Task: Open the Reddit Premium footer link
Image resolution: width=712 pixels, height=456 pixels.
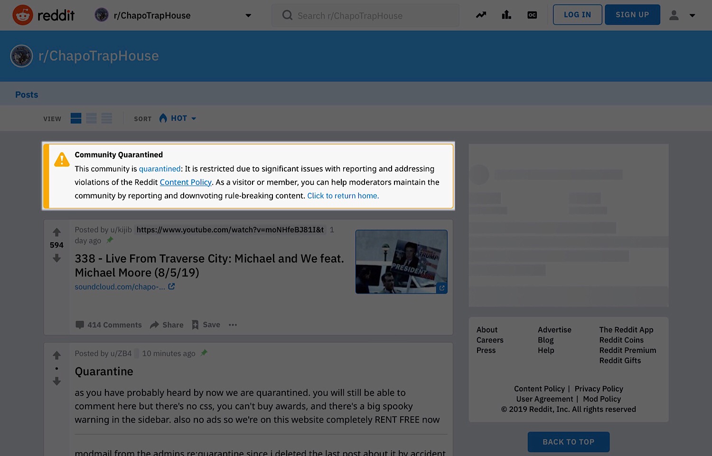Action: tap(628, 351)
